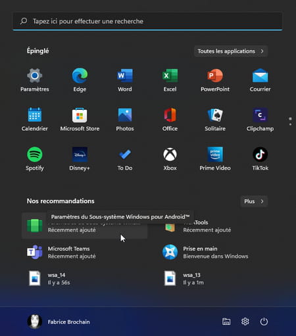This screenshot has width=296, height=336.
Task: Open Fabrice Brochain account menu
Action: point(59,322)
